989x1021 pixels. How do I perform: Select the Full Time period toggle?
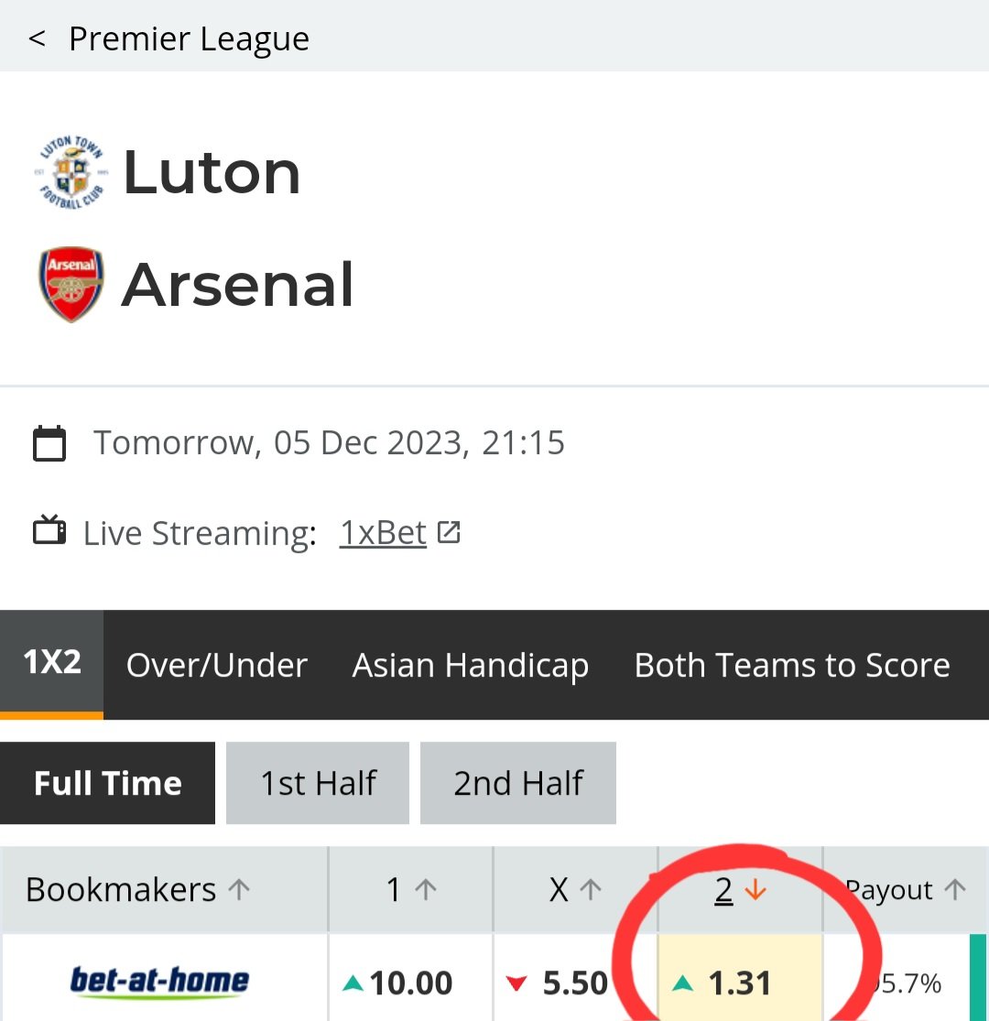coord(107,783)
